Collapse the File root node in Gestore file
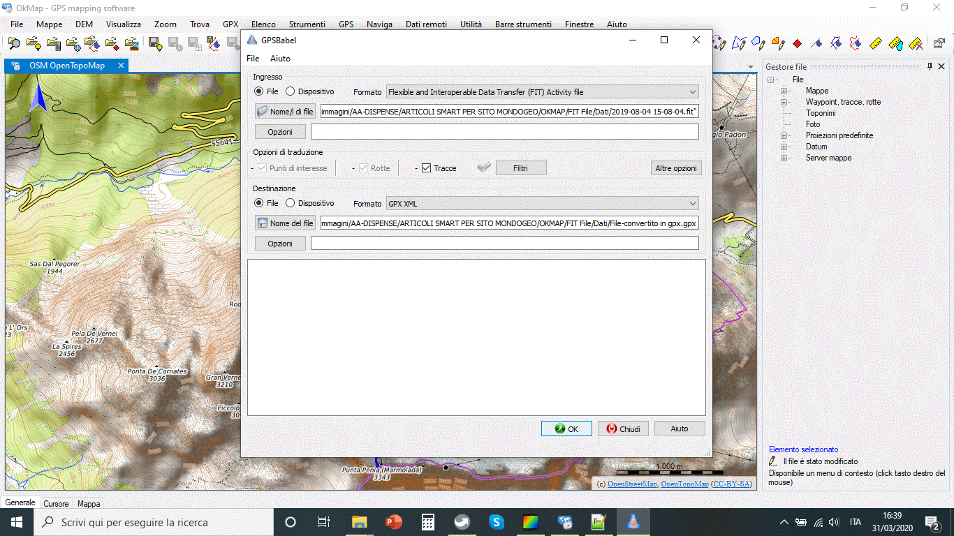954x536 pixels. pyautogui.click(x=772, y=80)
